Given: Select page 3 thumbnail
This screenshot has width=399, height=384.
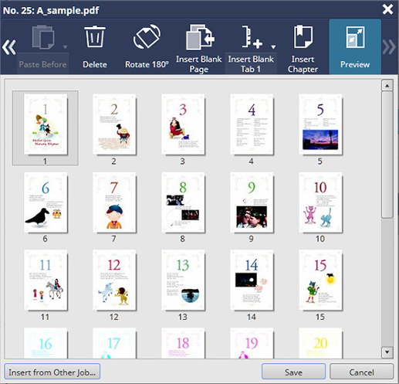Looking at the screenshot, I should pos(183,124).
